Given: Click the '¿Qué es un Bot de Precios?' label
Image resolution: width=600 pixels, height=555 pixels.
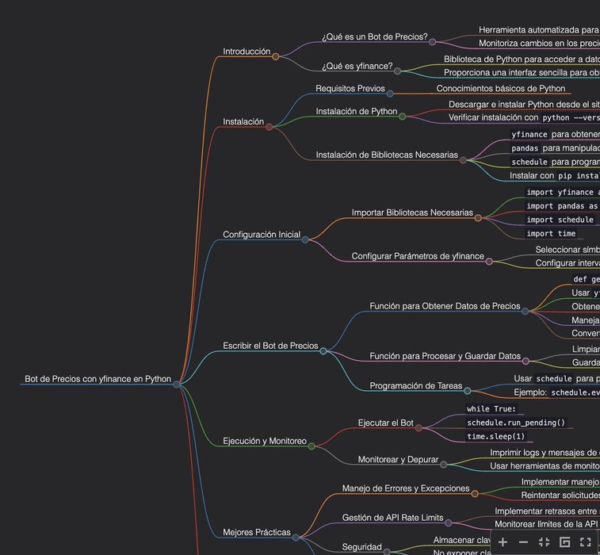Looking at the screenshot, I should pyautogui.click(x=375, y=36).
